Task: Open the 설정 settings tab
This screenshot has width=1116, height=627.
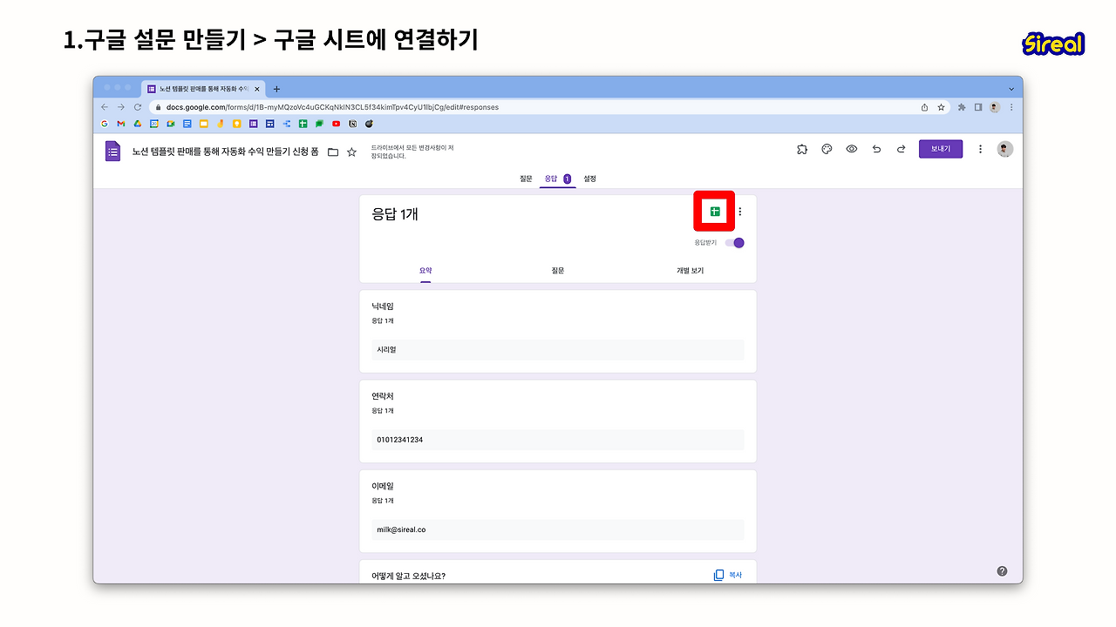Action: 590,179
